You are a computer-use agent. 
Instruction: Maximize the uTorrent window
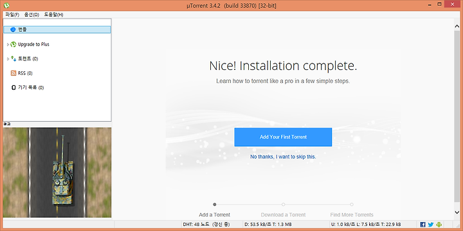point(439,4)
